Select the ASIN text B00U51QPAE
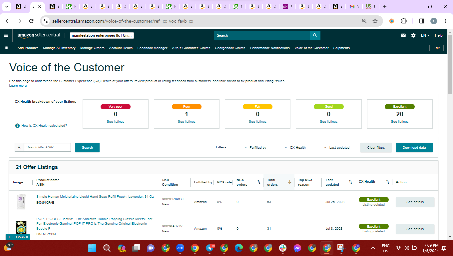The height and width of the screenshot is (256, 453). pos(45,202)
